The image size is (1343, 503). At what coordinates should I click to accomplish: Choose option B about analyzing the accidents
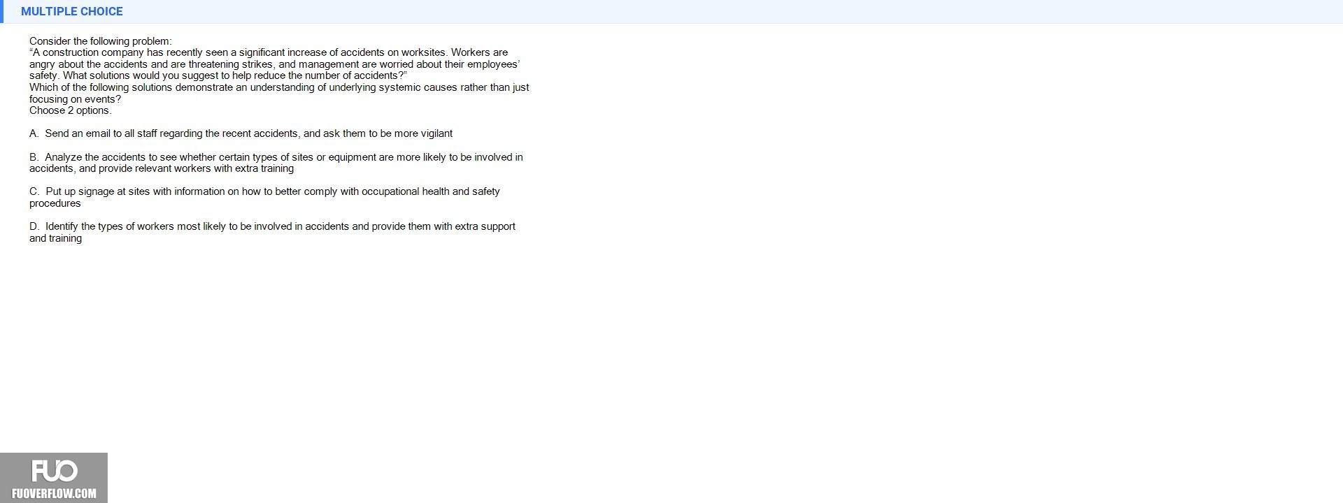coord(276,163)
